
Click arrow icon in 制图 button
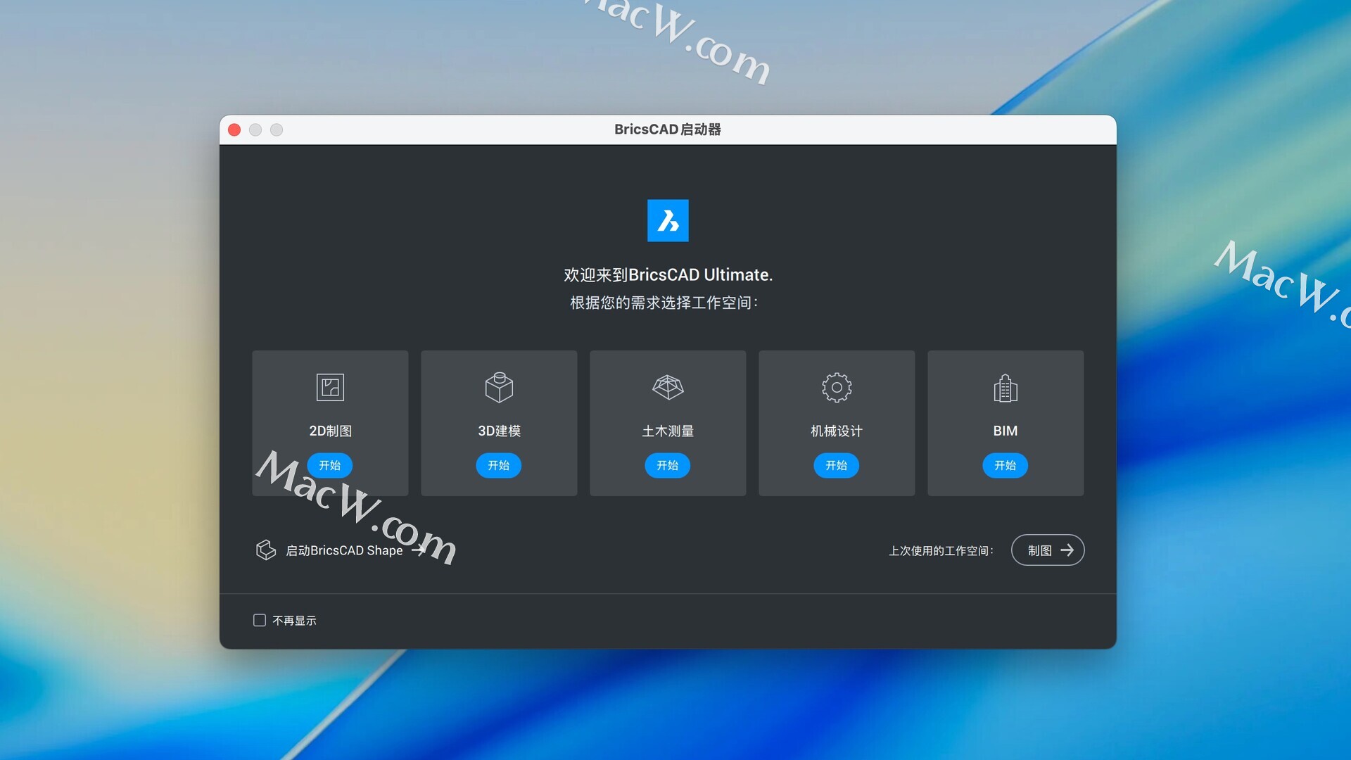[x=1067, y=550]
